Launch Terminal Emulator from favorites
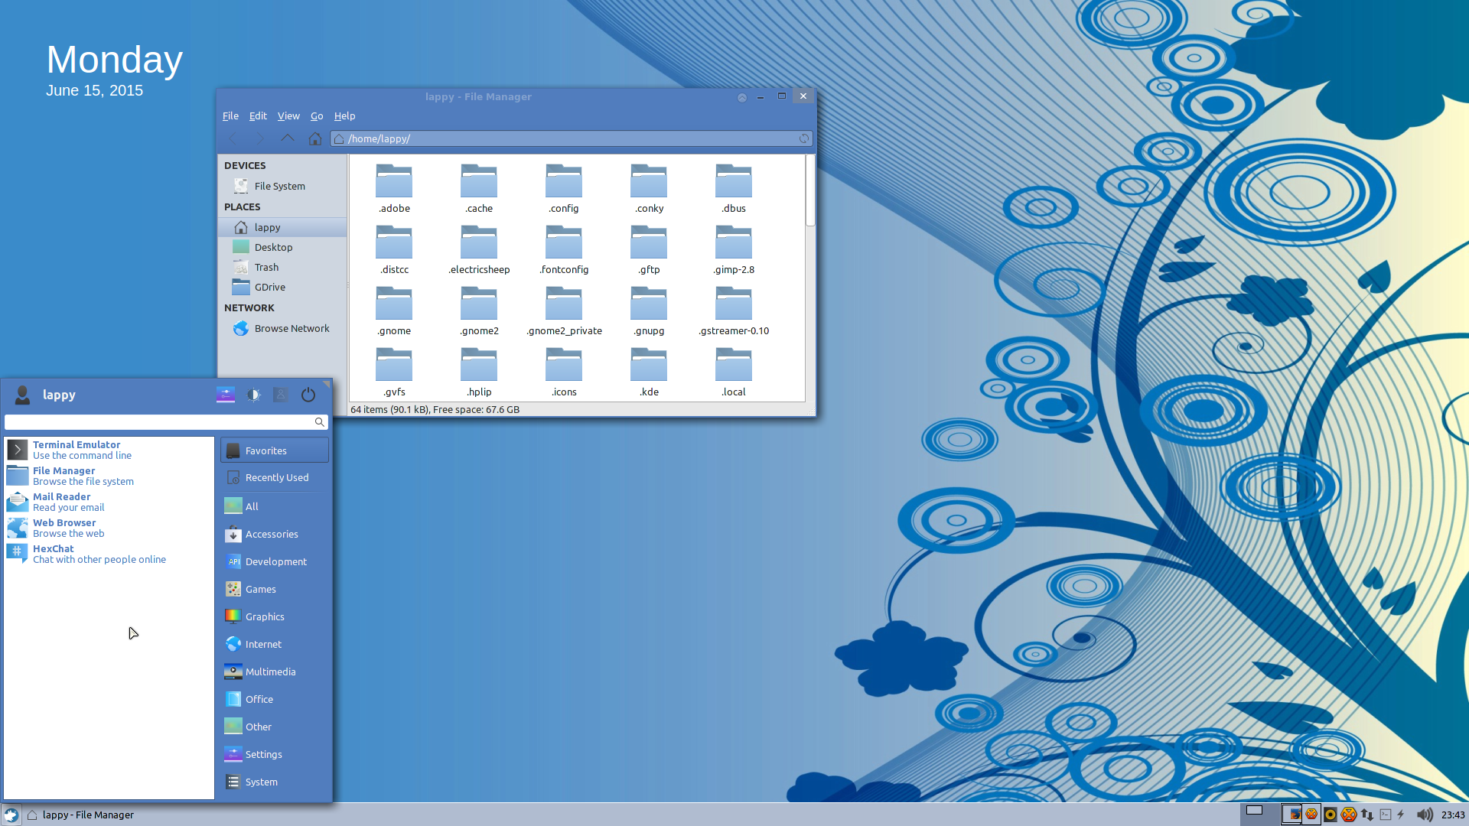 click(x=109, y=450)
